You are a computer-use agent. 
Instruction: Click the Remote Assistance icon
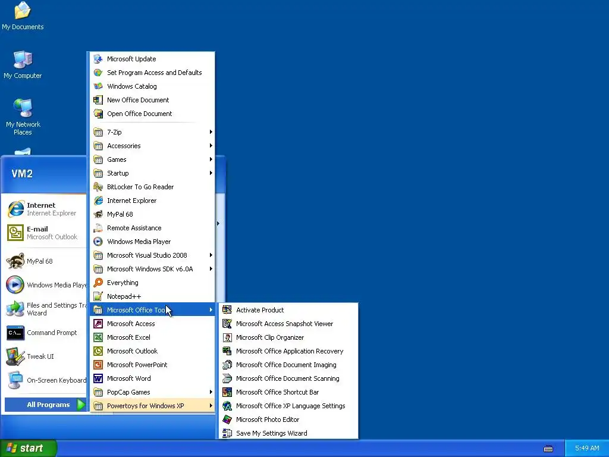click(98, 228)
